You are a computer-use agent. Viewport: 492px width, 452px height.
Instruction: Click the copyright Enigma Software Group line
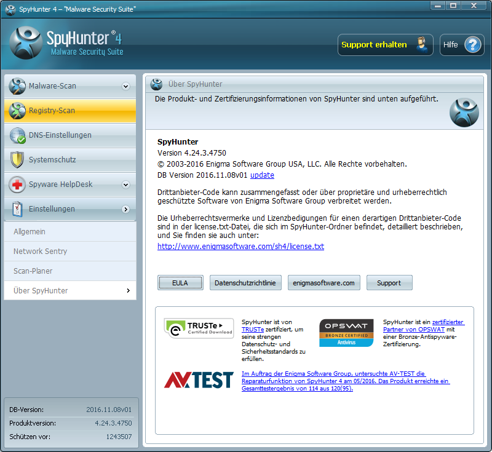[x=282, y=164]
